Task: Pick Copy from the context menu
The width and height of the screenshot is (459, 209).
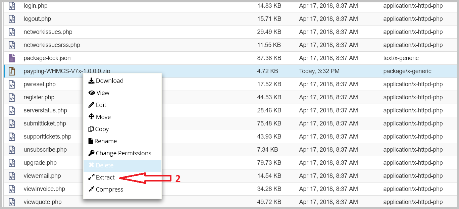Action: [122, 129]
